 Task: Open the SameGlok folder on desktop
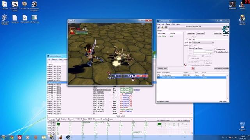5,5
